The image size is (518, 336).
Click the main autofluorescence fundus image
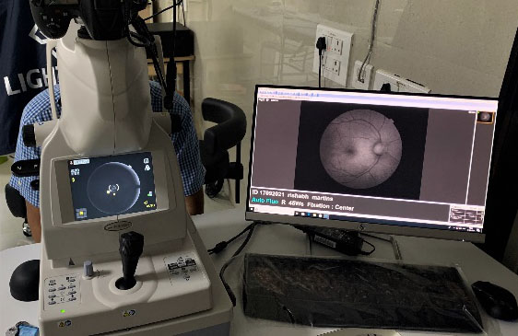coord(360,149)
